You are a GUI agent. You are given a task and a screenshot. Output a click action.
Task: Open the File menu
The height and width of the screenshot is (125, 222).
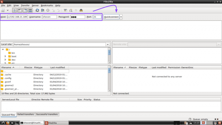tap(3, 5)
